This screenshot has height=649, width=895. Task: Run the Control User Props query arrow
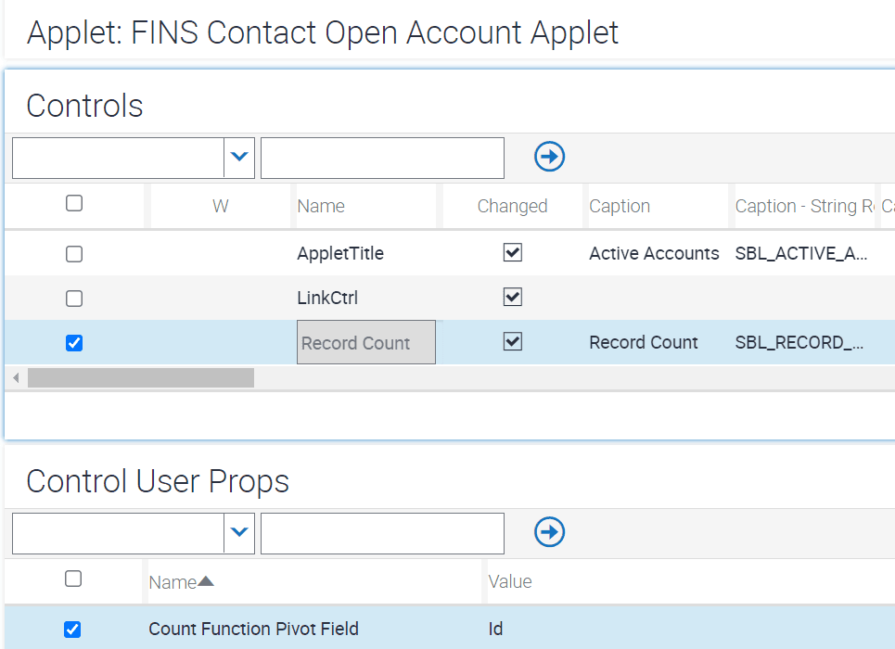click(549, 532)
